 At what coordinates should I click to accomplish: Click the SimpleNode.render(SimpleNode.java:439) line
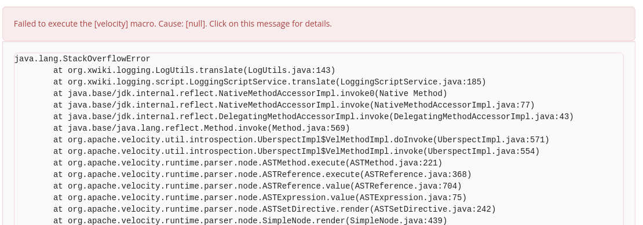[250, 221]
